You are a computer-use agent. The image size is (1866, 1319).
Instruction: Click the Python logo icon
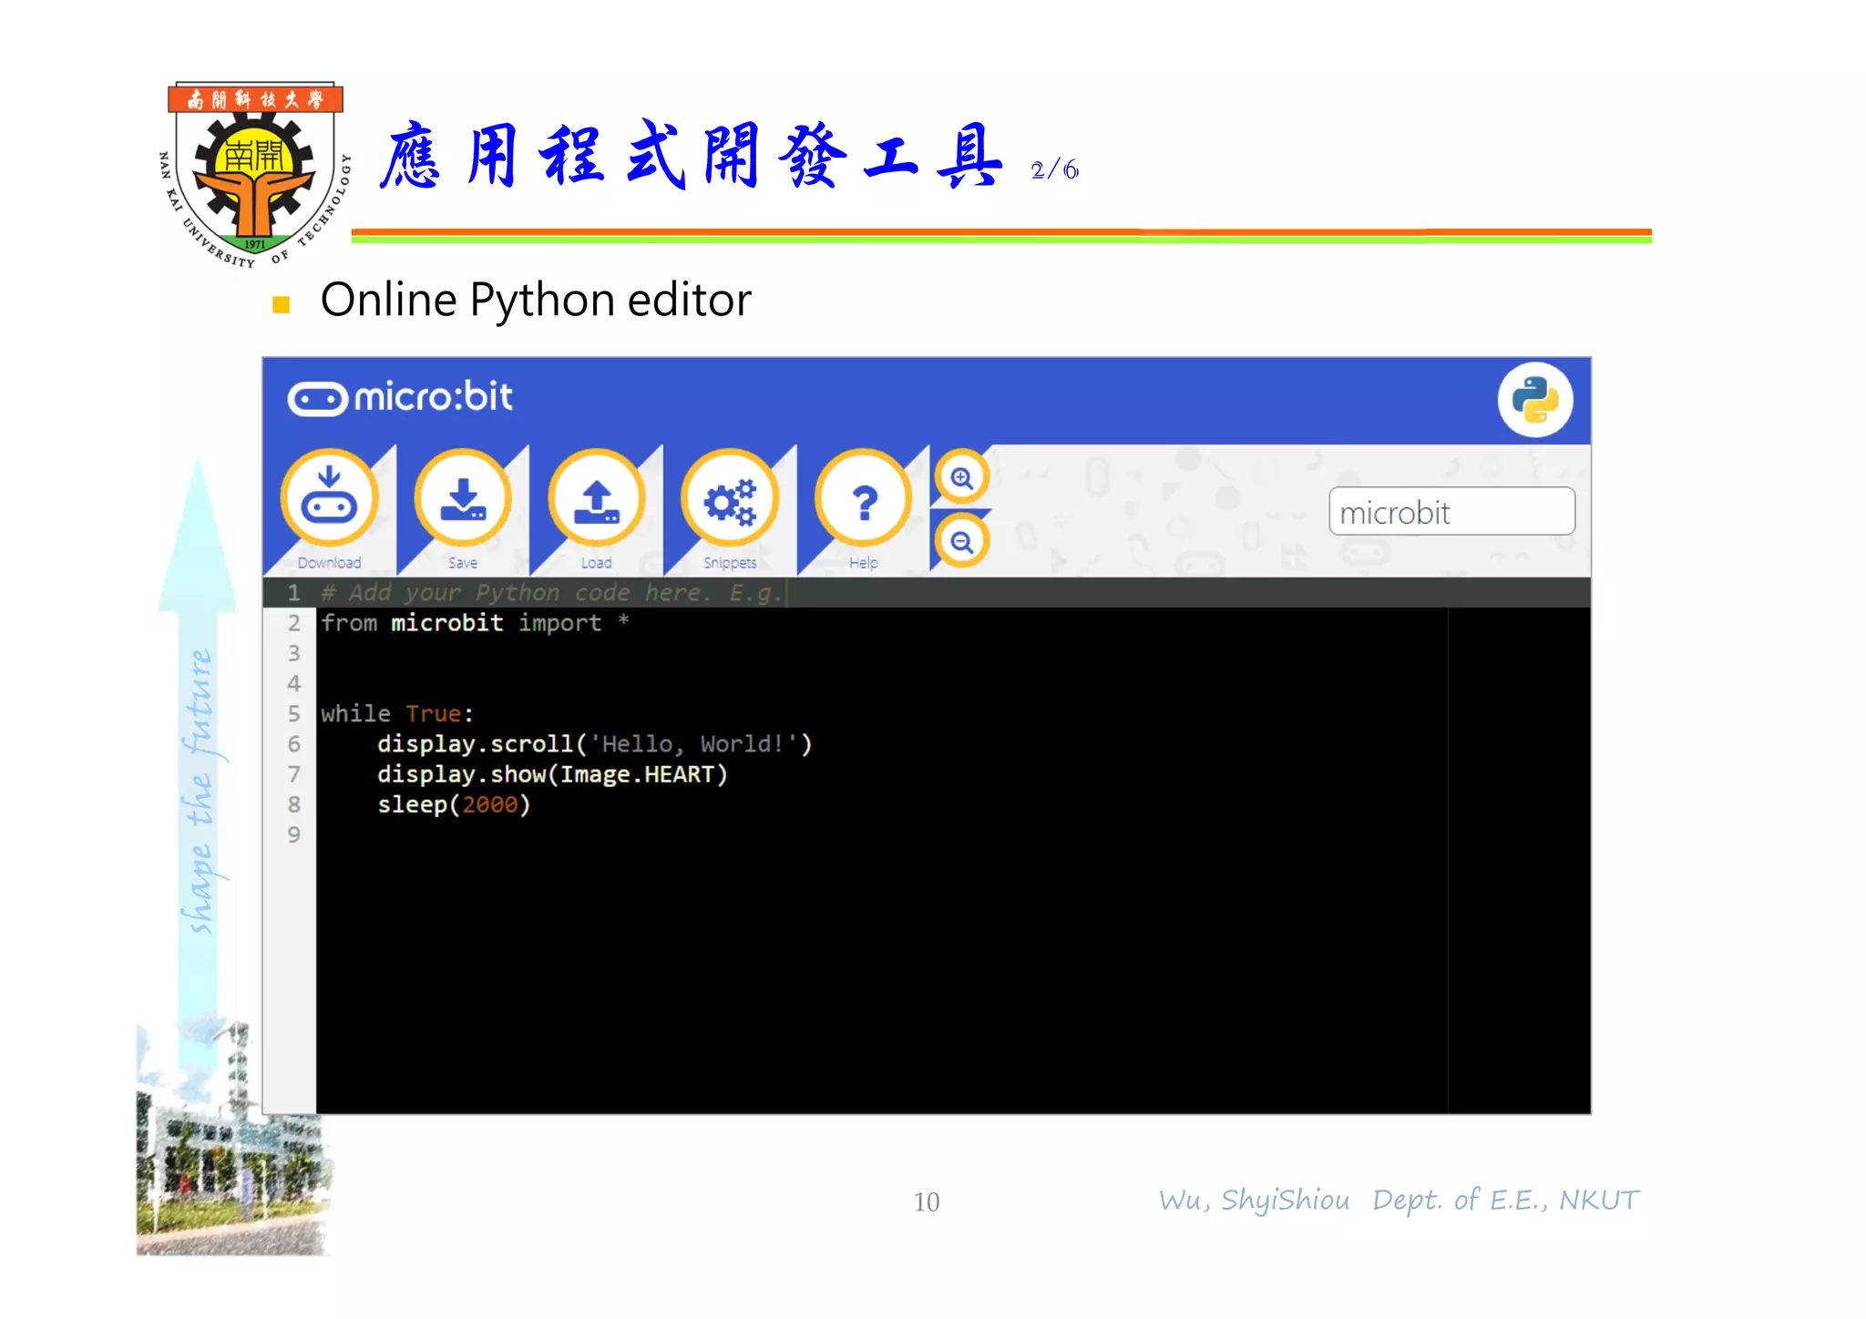[1535, 400]
